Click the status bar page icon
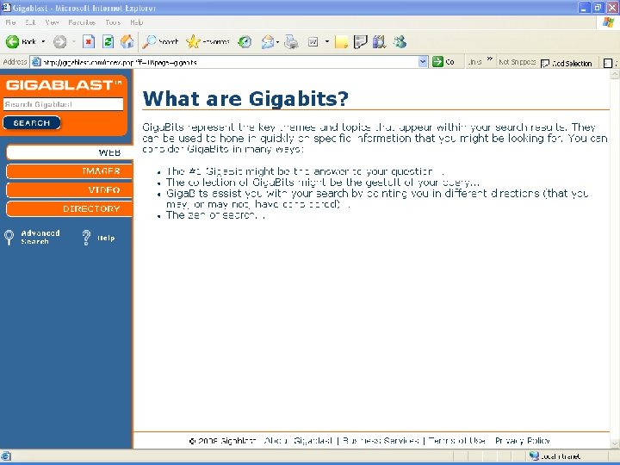The width and height of the screenshot is (620, 465). [x=6, y=456]
